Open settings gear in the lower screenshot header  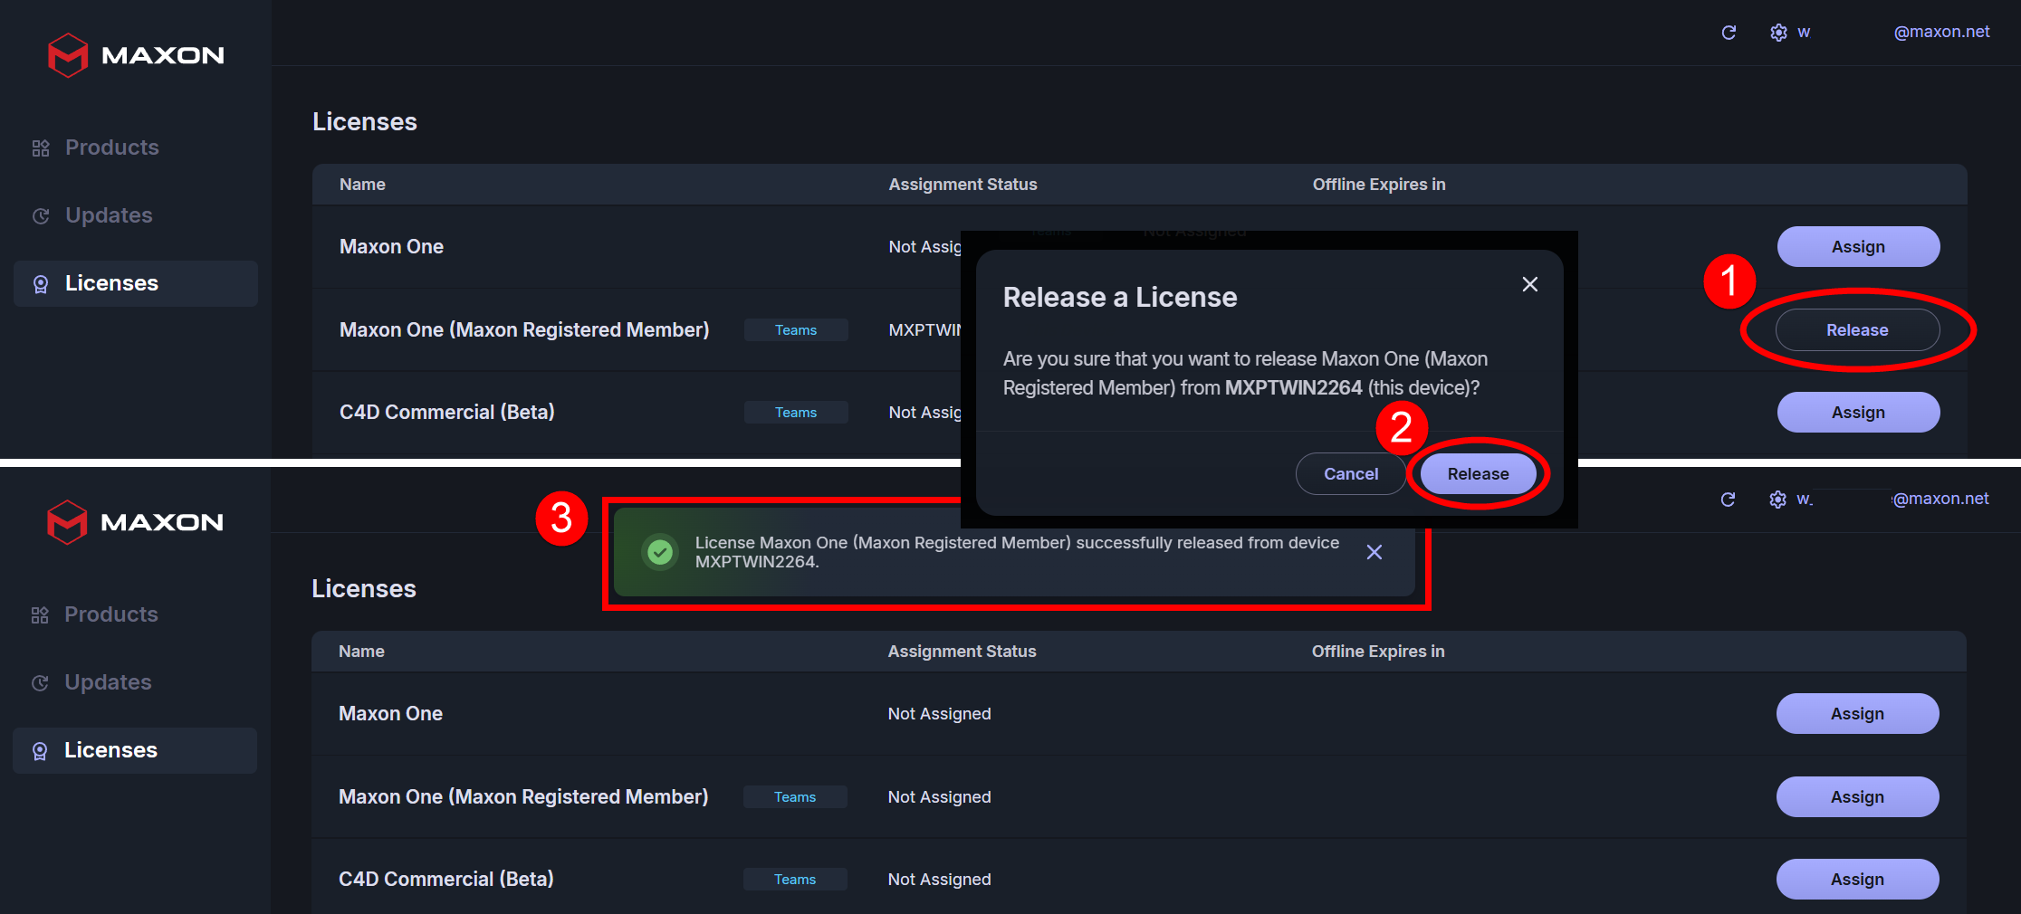tap(1777, 500)
